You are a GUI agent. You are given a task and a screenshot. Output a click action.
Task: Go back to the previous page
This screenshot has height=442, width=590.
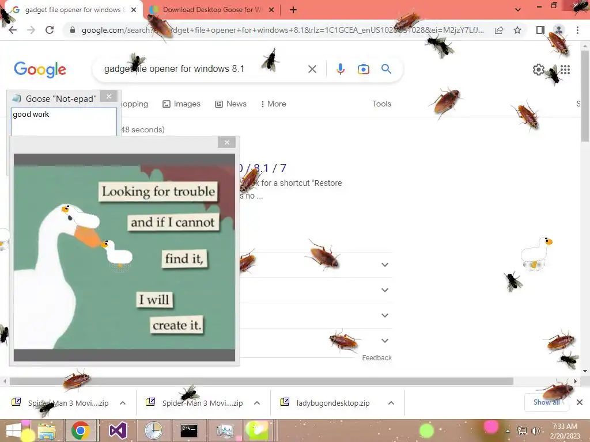13,30
